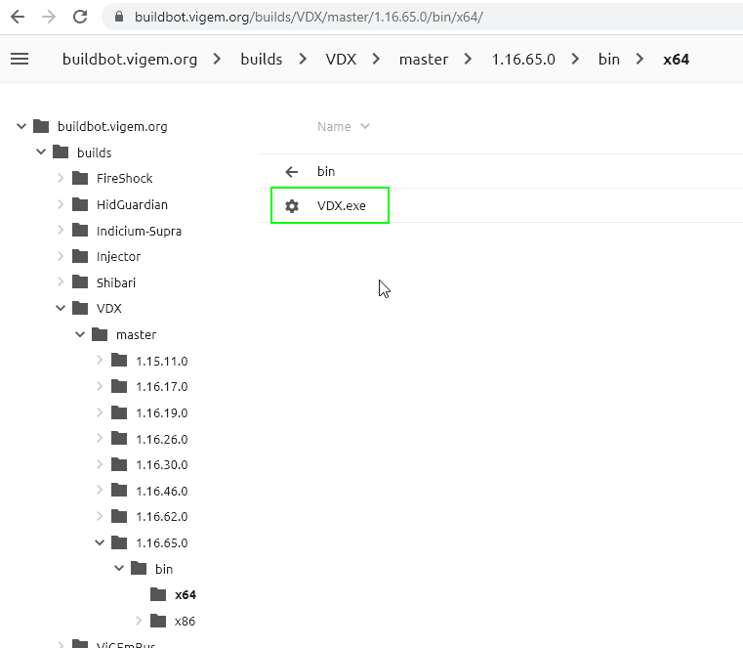Viewport: 743px width, 648px height.
Task: Expand the 1.15.11.0 folder
Action: point(100,360)
